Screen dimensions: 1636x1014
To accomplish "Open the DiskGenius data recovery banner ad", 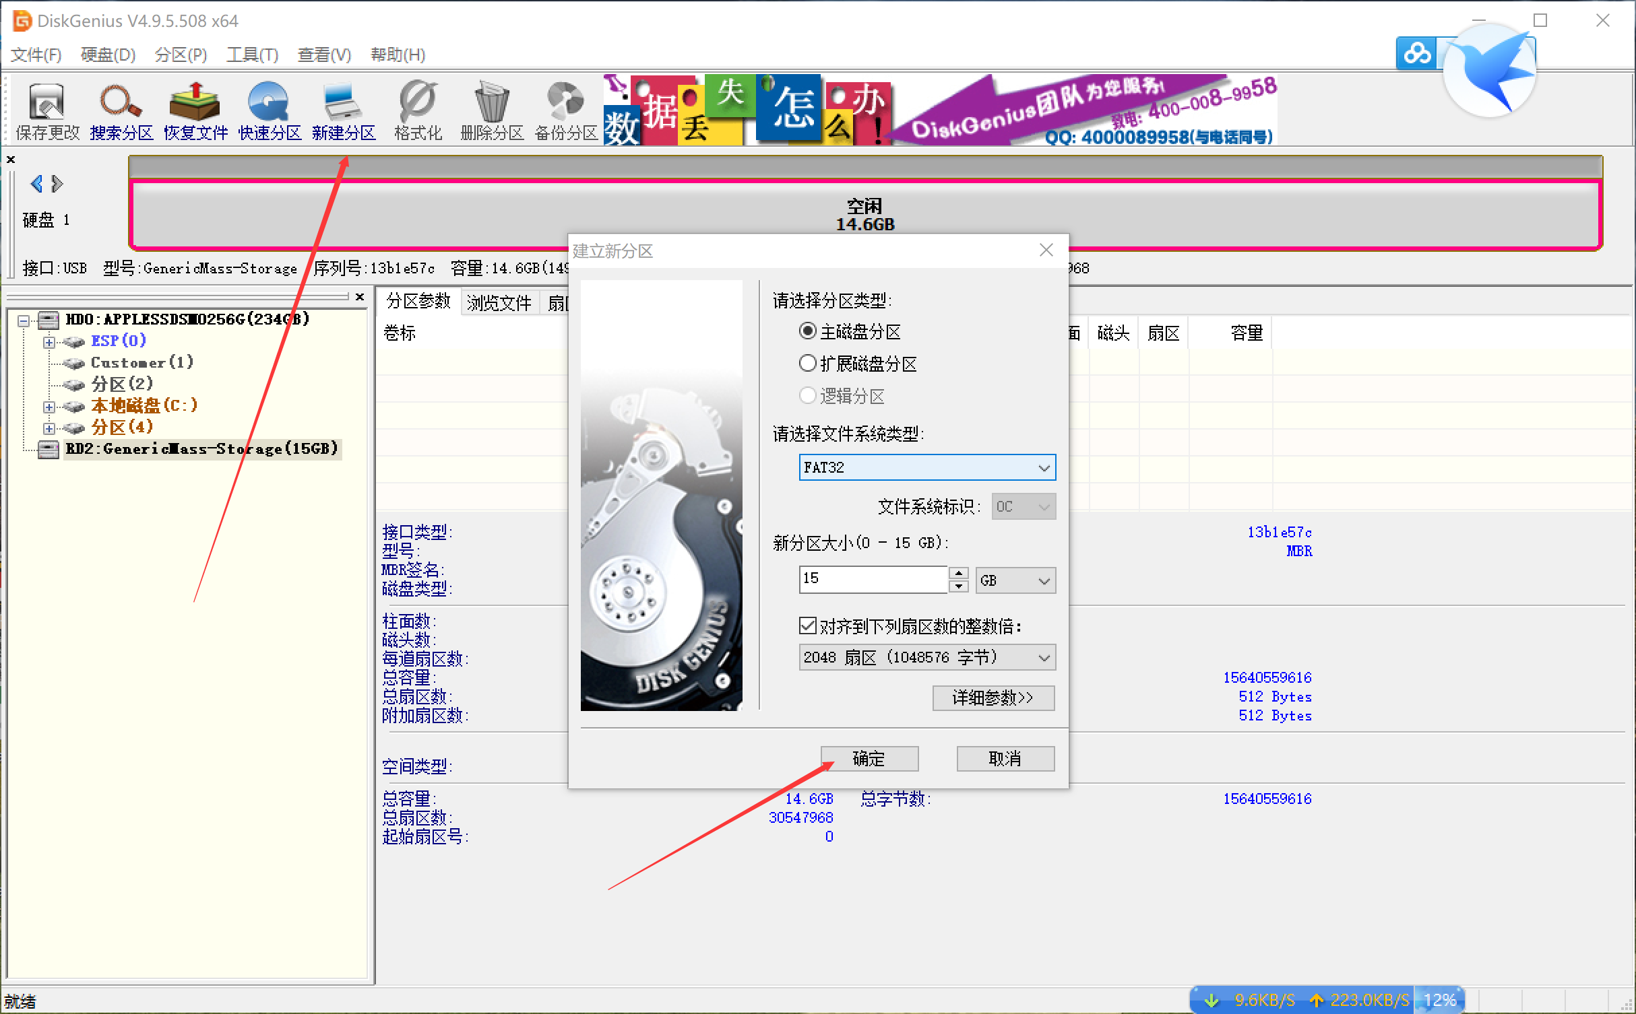I will click(940, 110).
